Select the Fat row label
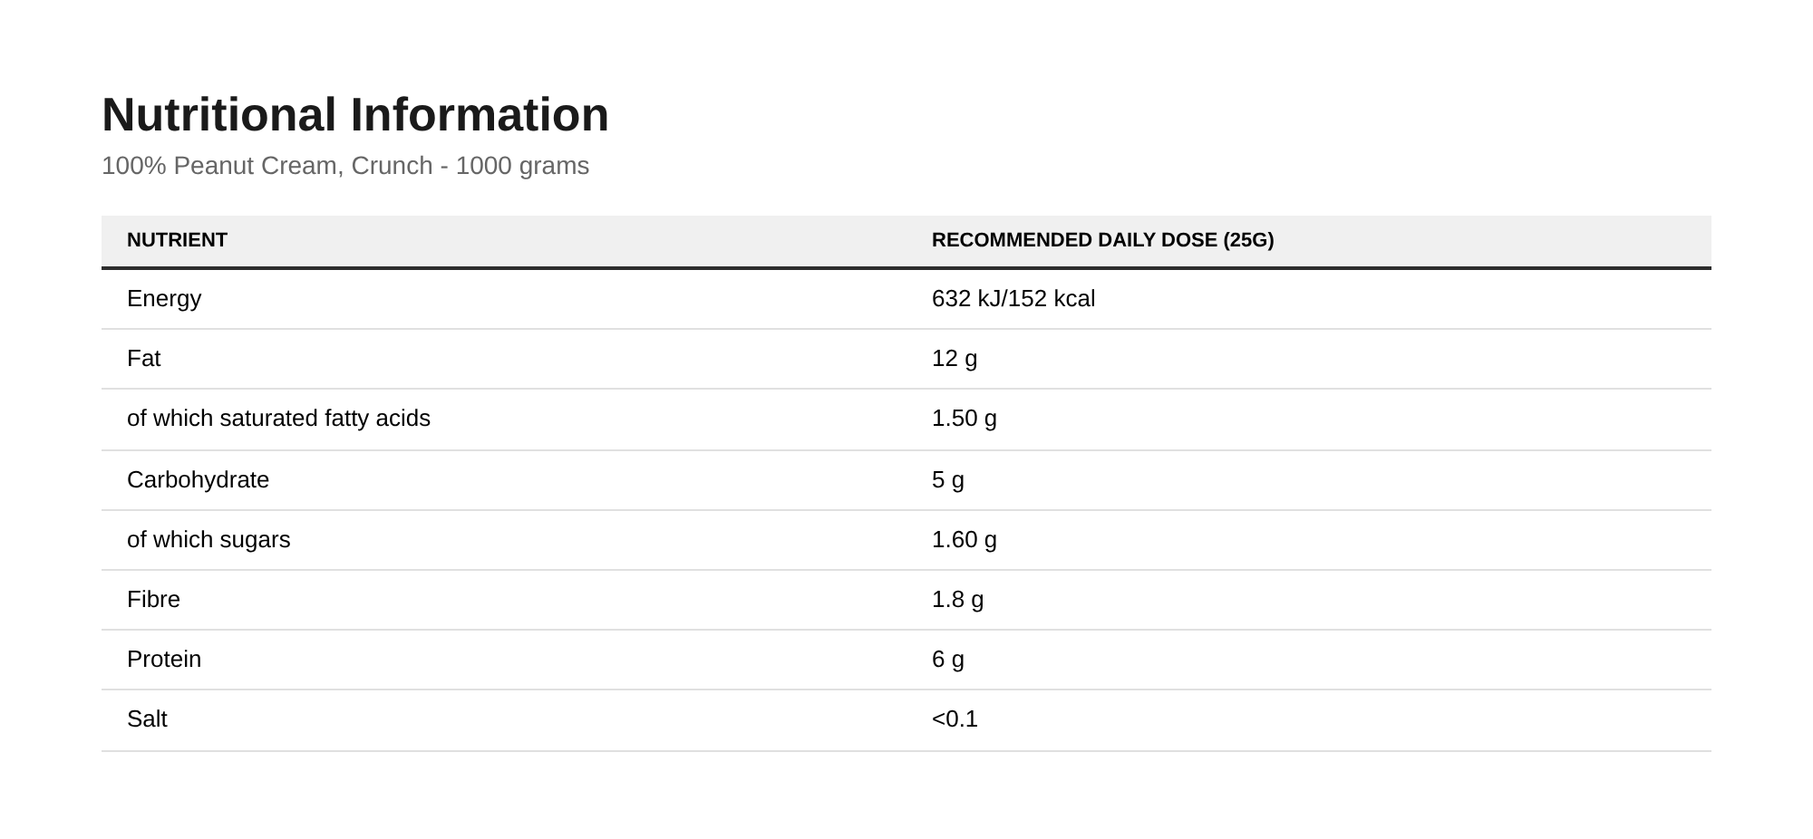Screen dimensions: 1813x839 point(143,358)
